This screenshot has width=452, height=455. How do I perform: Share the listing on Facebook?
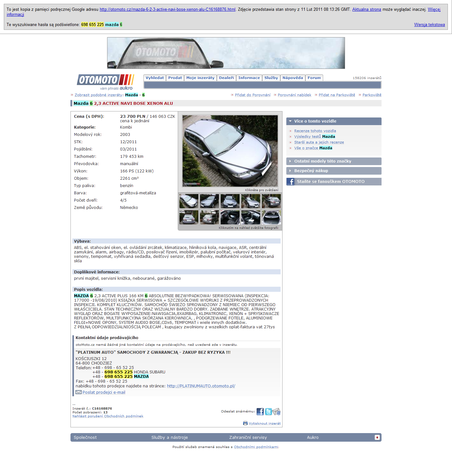pyautogui.click(x=260, y=412)
